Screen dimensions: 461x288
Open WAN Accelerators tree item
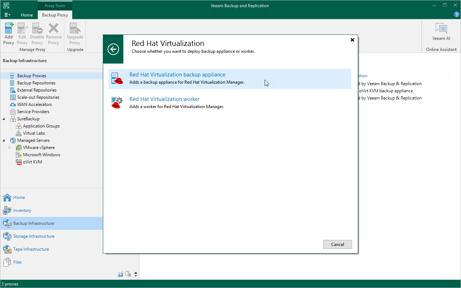pos(34,104)
